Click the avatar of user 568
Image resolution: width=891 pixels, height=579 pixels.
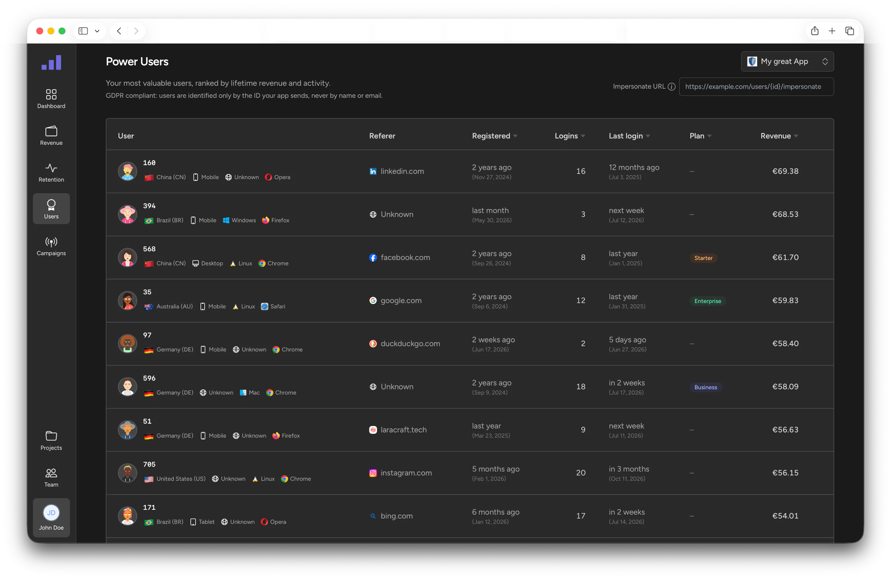128,257
